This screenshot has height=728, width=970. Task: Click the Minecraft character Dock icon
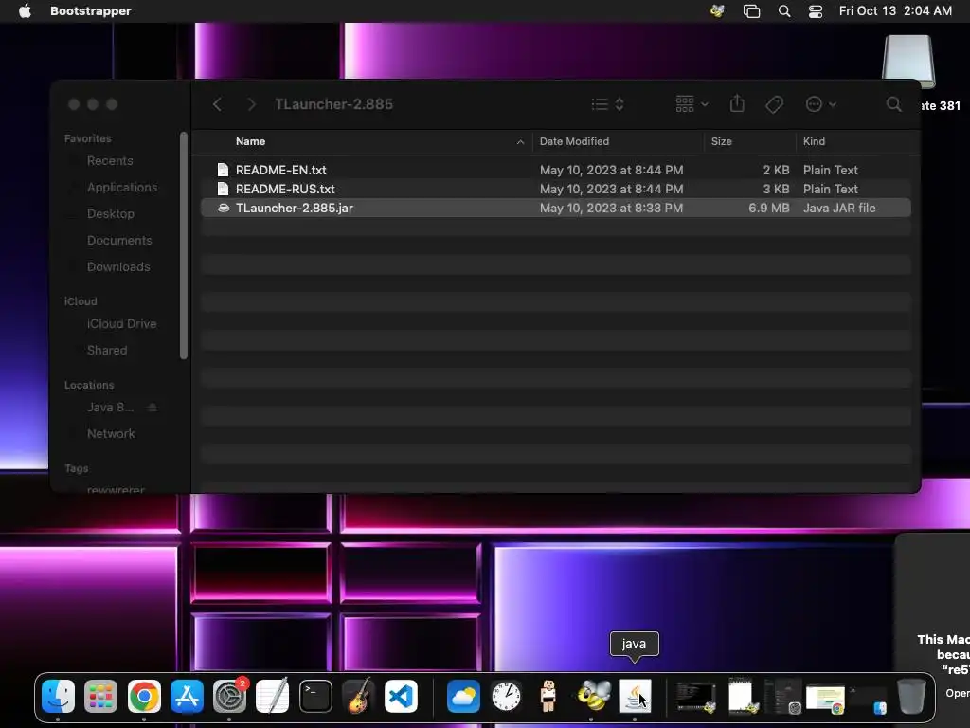click(x=548, y=697)
